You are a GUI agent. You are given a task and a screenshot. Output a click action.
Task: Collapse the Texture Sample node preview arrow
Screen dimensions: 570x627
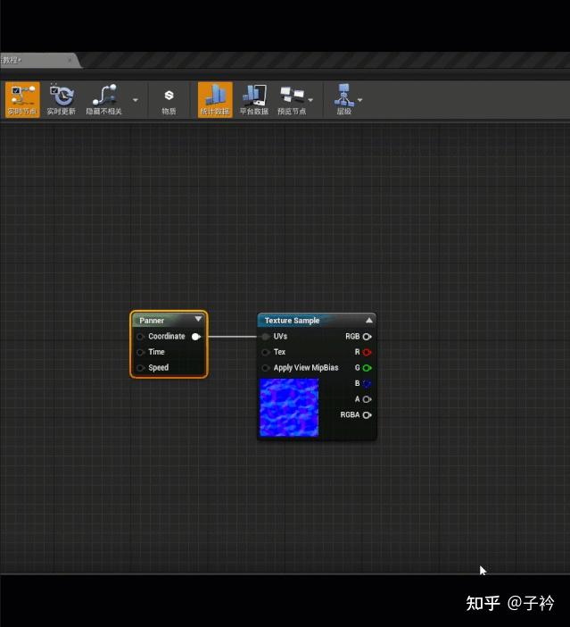coord(369,321)
